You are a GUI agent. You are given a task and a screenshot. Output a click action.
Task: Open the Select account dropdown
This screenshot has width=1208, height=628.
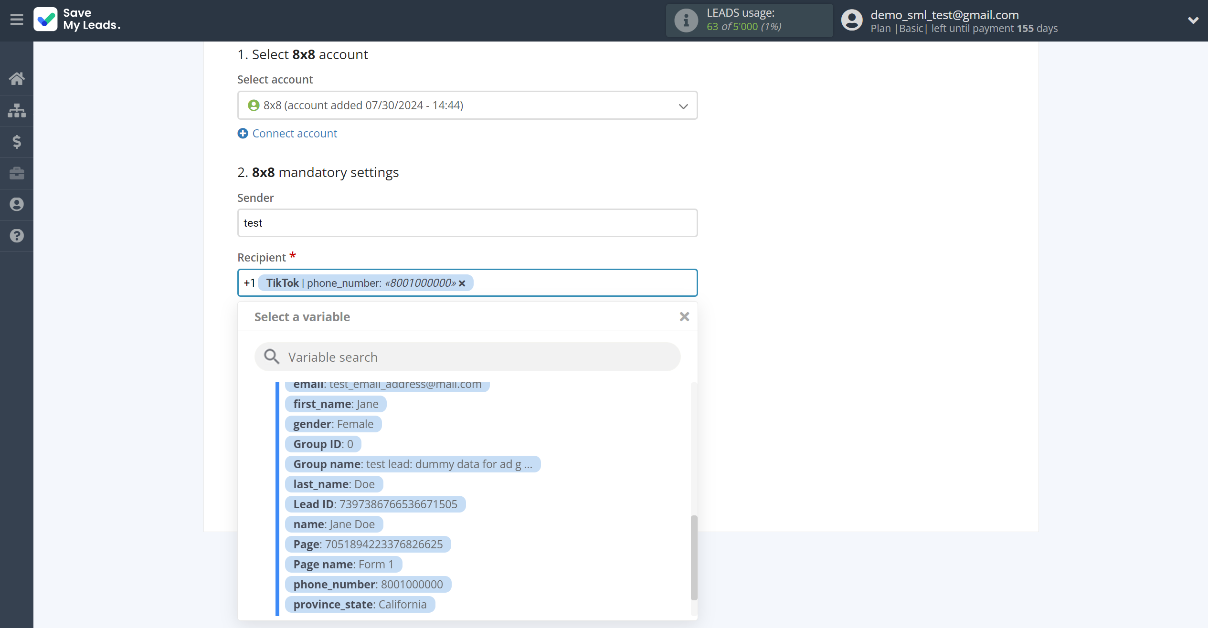467,105
